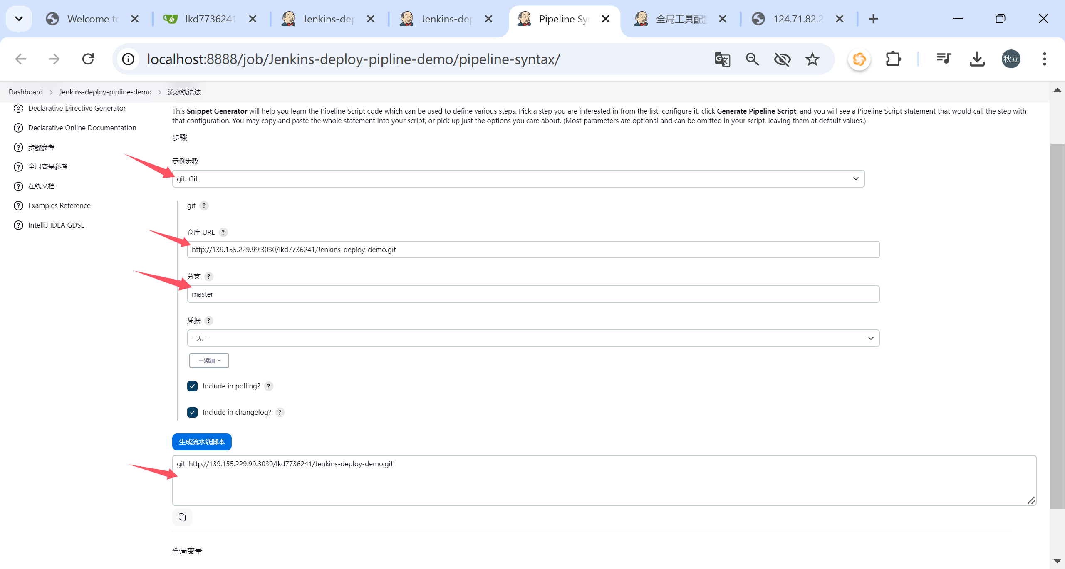
Task: Open the browser translate page icon
Action: tap(722, 59)
